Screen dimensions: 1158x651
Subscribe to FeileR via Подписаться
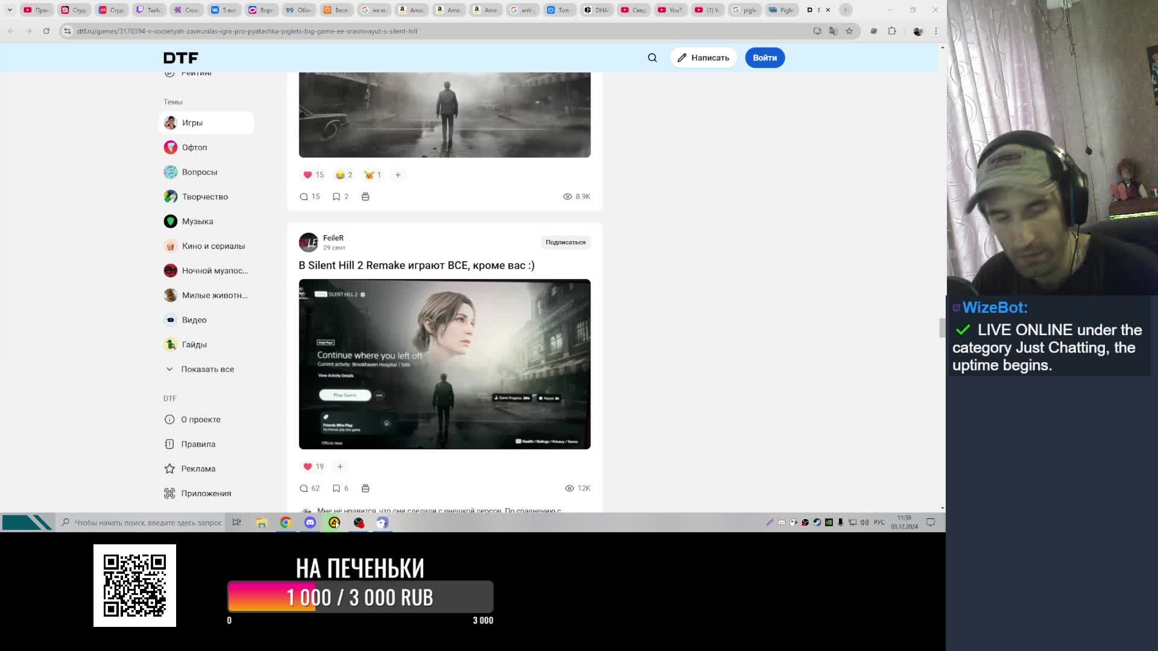pyautogui.click(x=565, y=242)
